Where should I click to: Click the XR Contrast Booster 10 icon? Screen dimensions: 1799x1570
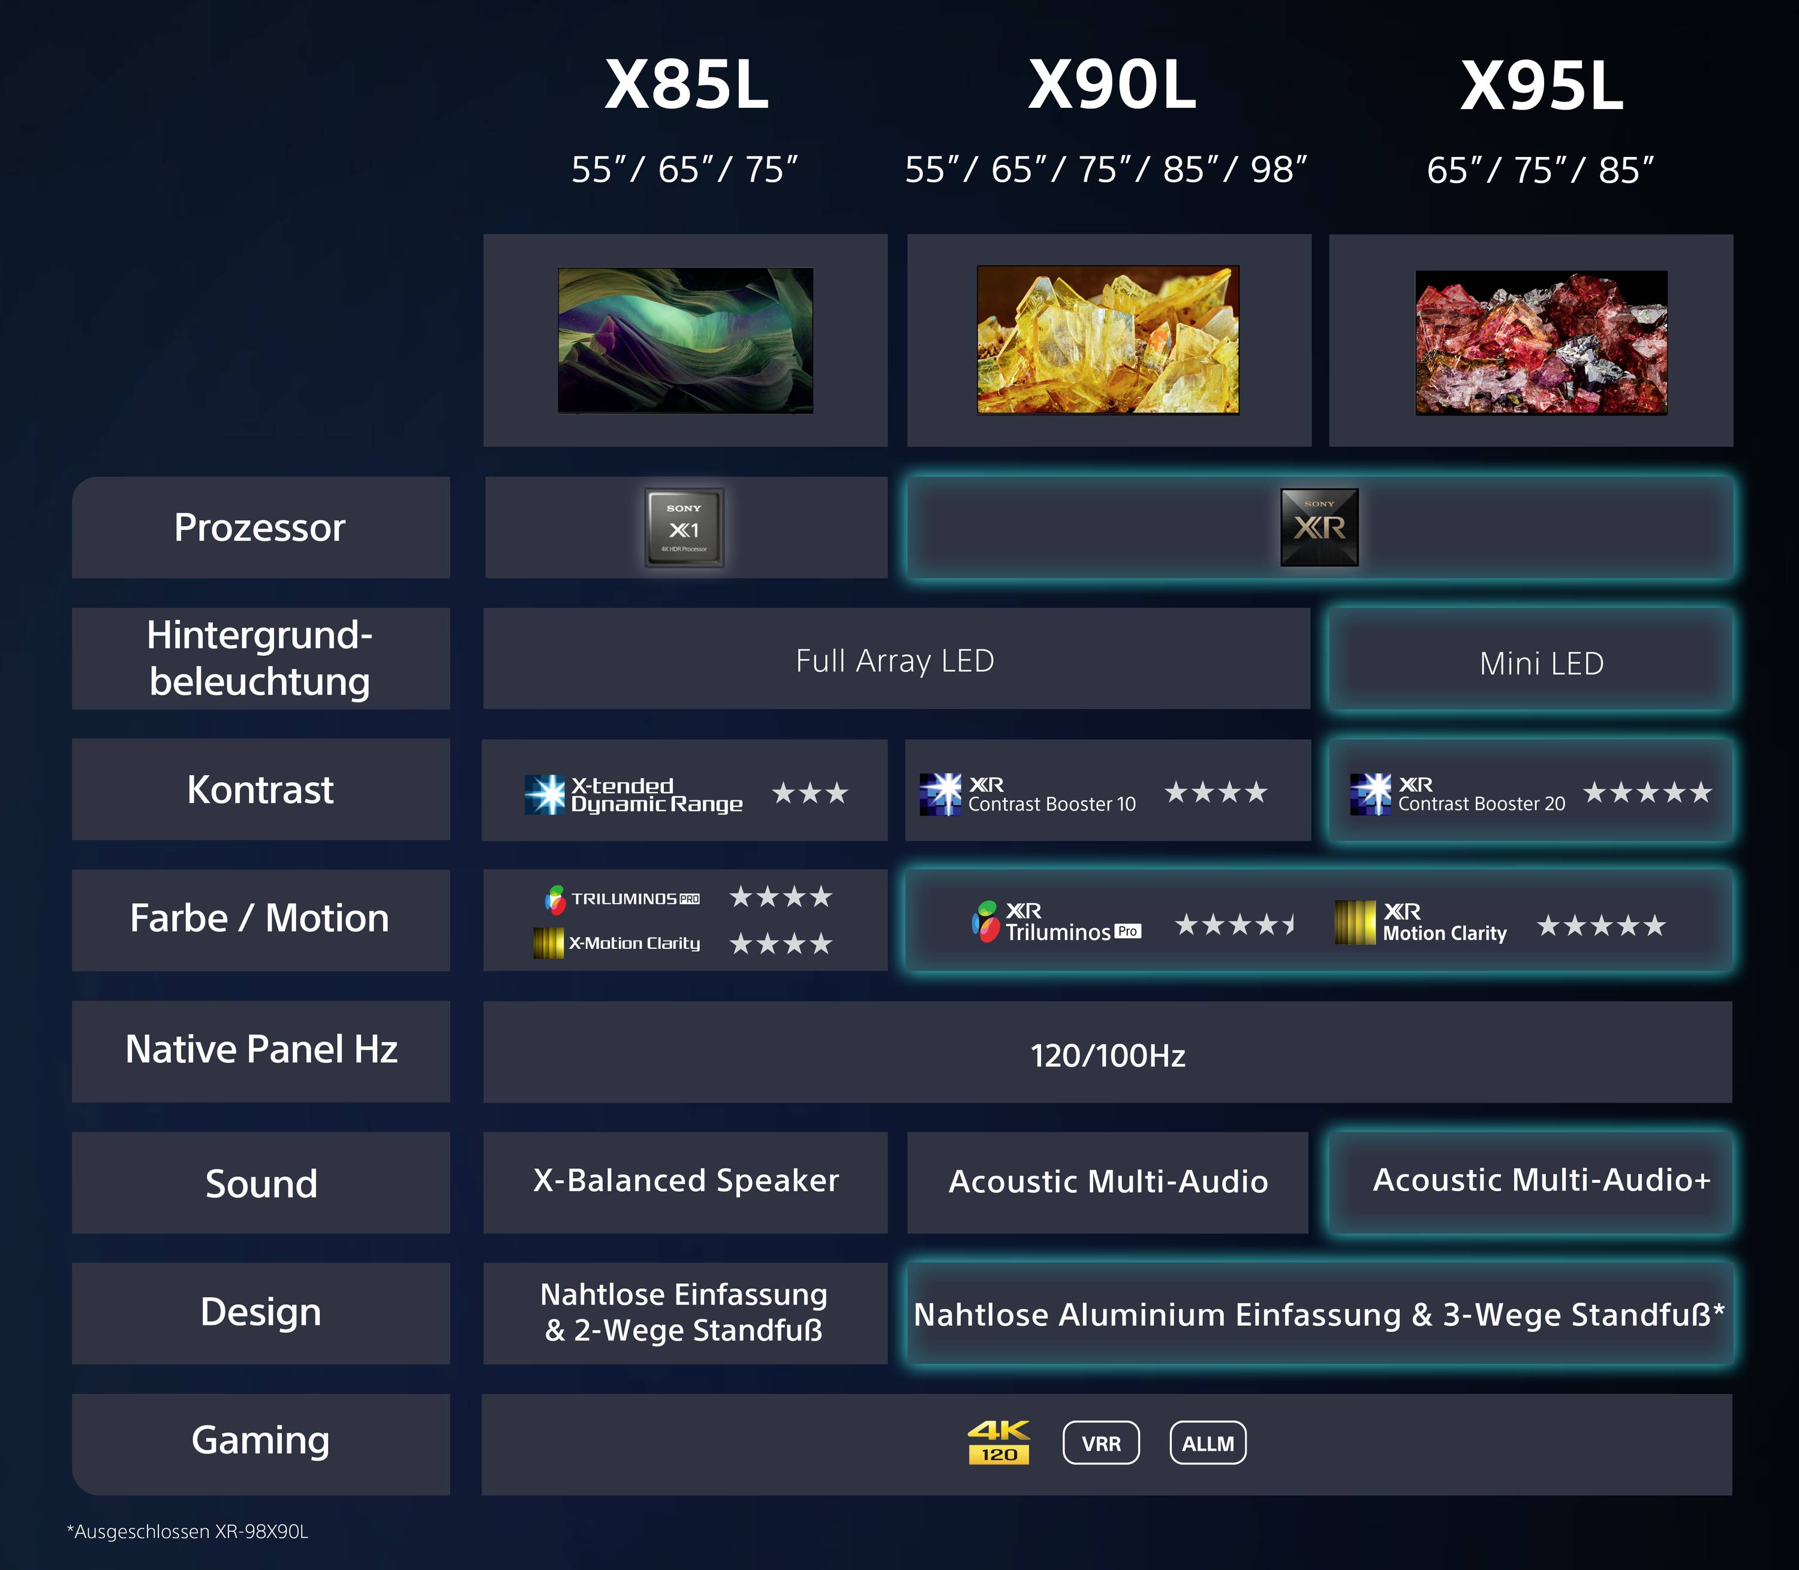(x=1028, y=795)
